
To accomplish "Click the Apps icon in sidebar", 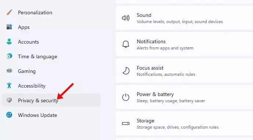I will (x=9, y=27).
